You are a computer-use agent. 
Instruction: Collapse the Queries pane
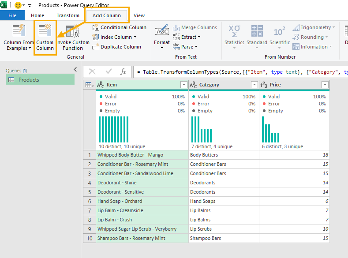coord(75,70)
